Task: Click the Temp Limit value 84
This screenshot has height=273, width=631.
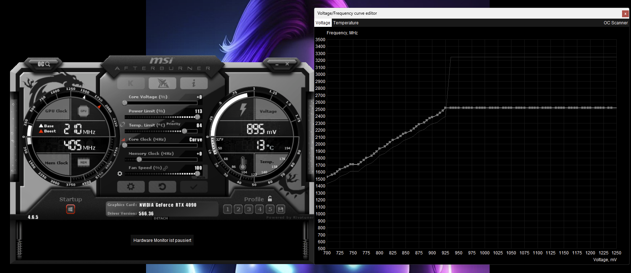Action: pyautogui.click(x=199, y=126)
